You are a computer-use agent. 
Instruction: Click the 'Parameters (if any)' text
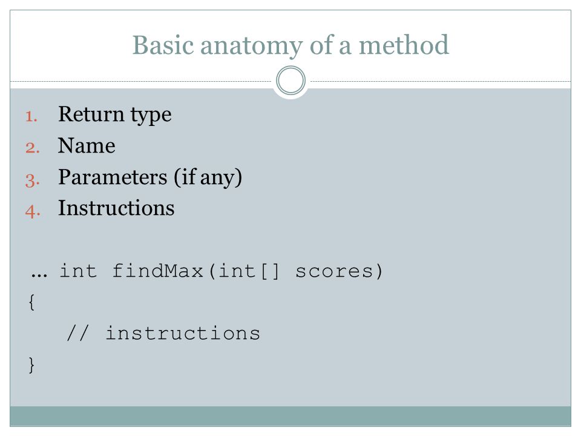pyautogui.click(x=150, y=177)
